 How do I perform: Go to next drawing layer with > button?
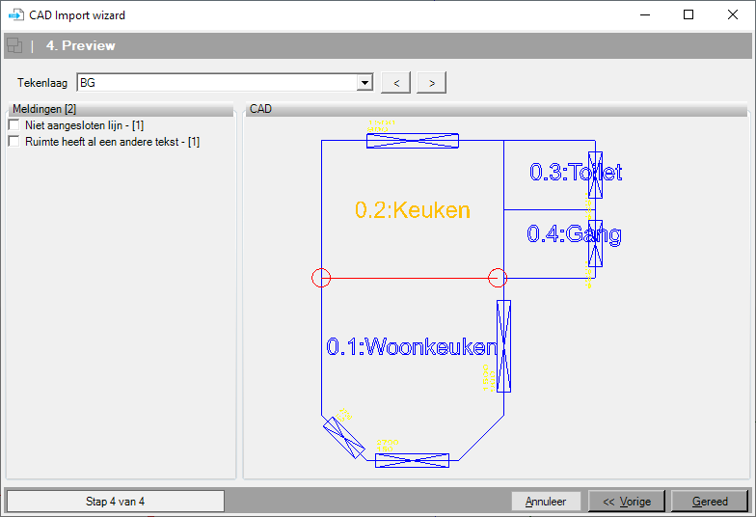click(x=431, y=83)
